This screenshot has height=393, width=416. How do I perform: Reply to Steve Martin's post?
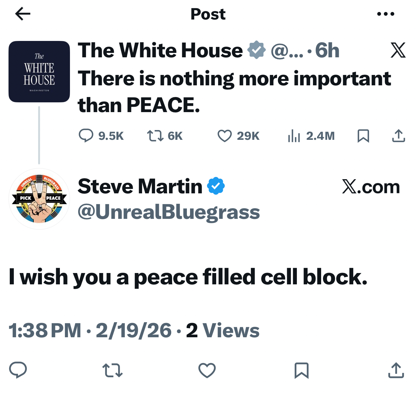(x=18, y=370)
